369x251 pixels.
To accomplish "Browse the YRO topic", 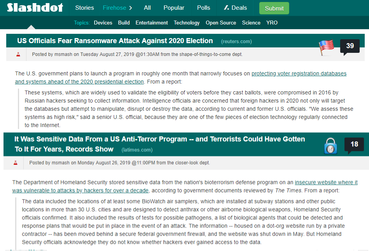I will coord(272,23).
